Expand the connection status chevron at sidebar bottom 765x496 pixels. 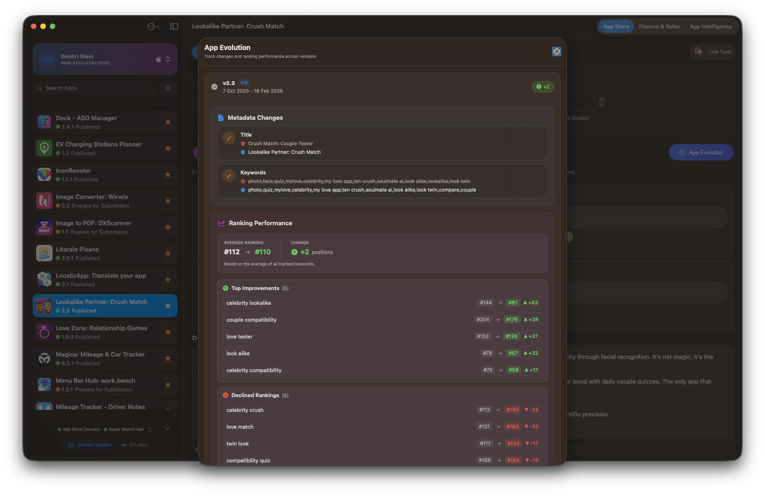point(167,429)
